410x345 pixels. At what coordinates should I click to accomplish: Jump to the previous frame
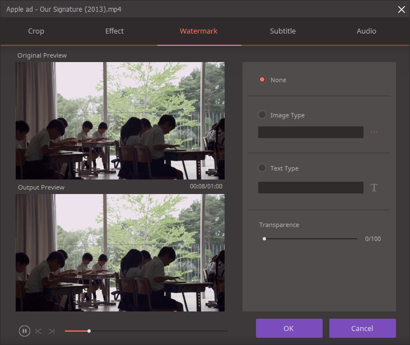[39, 331]
